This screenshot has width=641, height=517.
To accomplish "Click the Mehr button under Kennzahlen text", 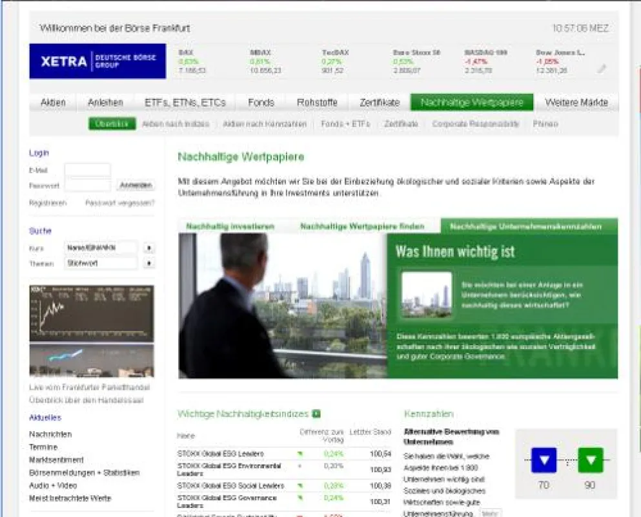I will (490, 513).
